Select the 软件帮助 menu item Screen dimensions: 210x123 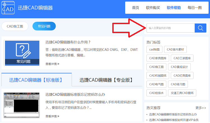pyautogui.click(x=174, y=8)
